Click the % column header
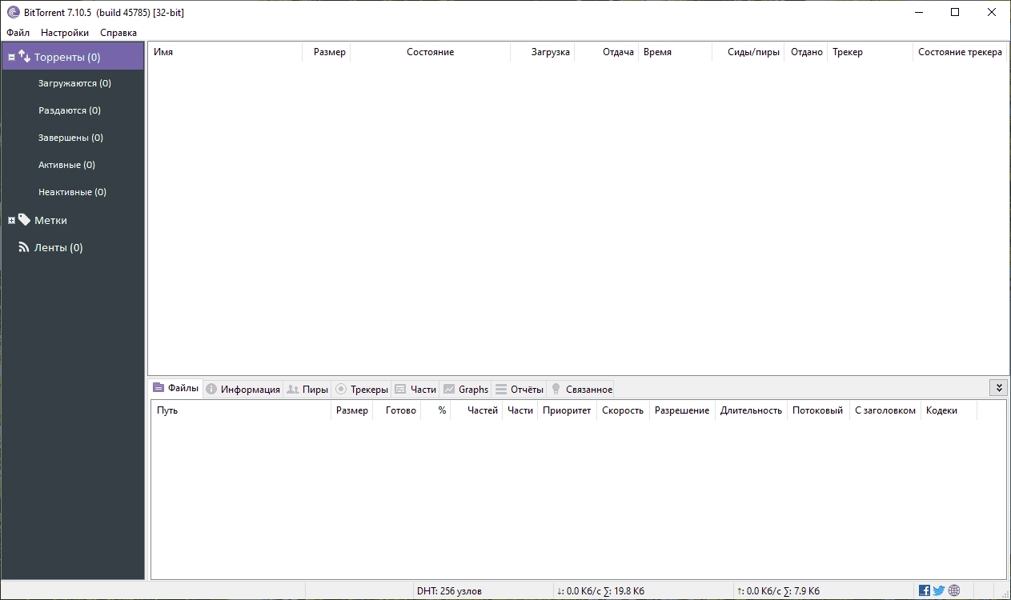The image size is (1011, 600). coord(435,410)
